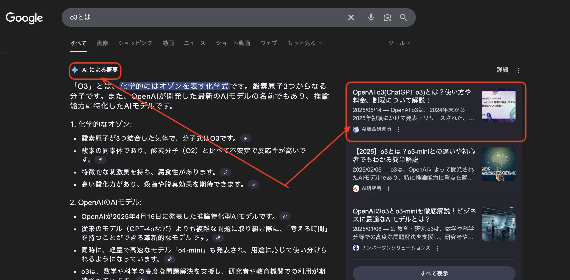This screenshot has height=280, width=570.
Task: Click the AI による概要 label
Action: click(x=100, y=70)
